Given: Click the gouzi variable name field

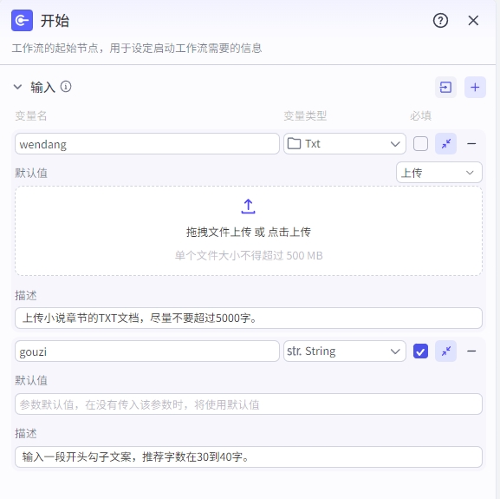Looking at the screenshot, I should 147,351.
